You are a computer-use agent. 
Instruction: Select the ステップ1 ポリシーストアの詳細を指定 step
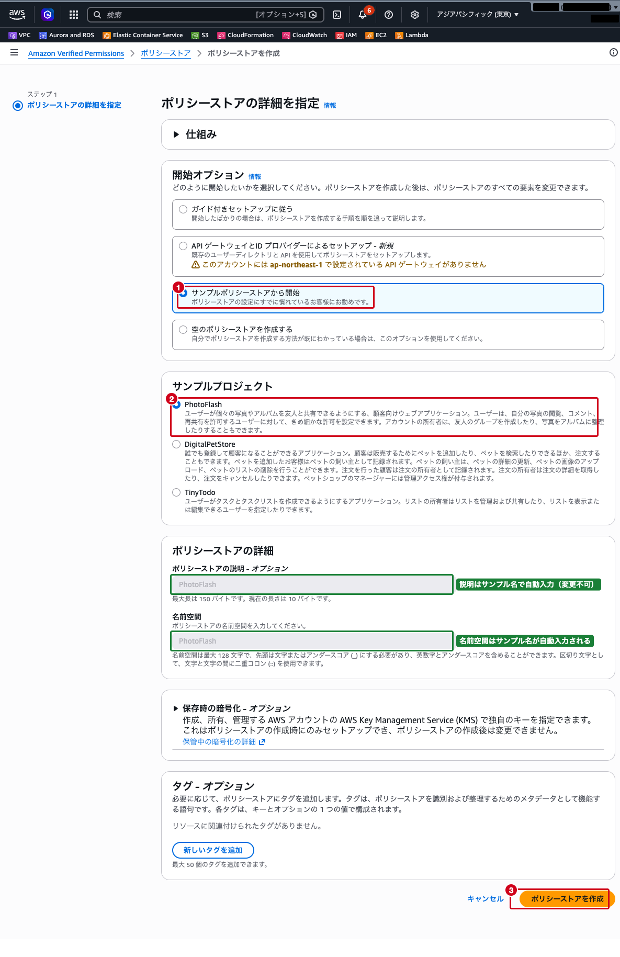pyautogui.click(x=74, y=105)
